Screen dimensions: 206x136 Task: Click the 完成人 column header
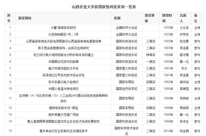(x=183, y=18)
